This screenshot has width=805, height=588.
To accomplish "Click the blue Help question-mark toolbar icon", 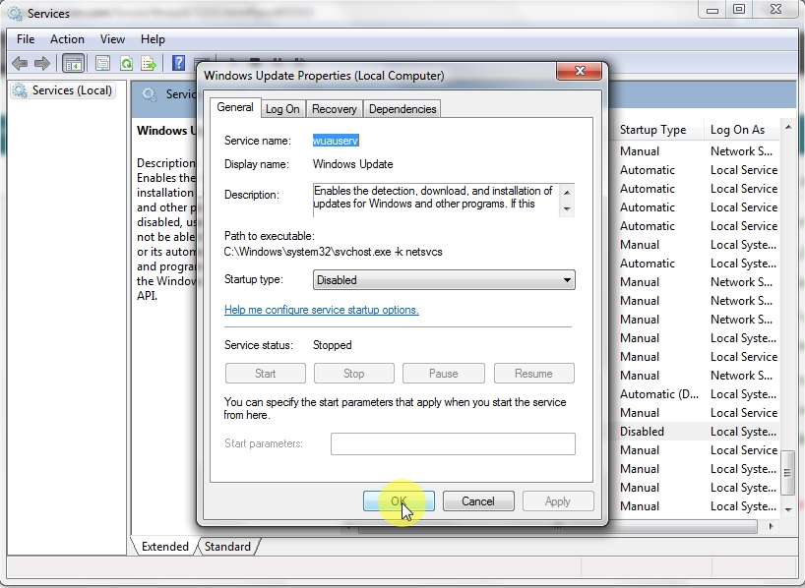I will coord(178,63).
